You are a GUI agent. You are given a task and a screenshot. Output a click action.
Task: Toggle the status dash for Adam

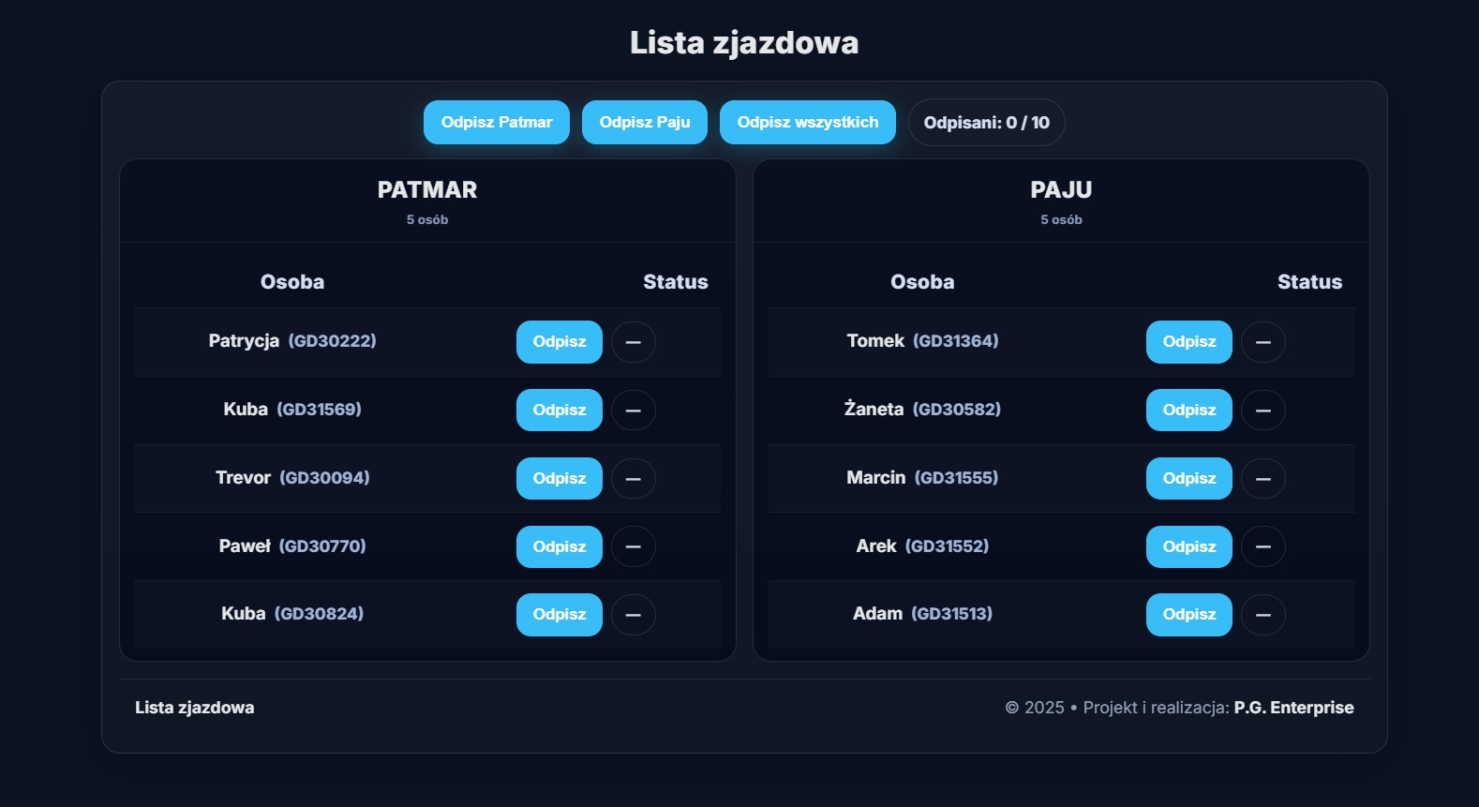[x=1263, y=615]
